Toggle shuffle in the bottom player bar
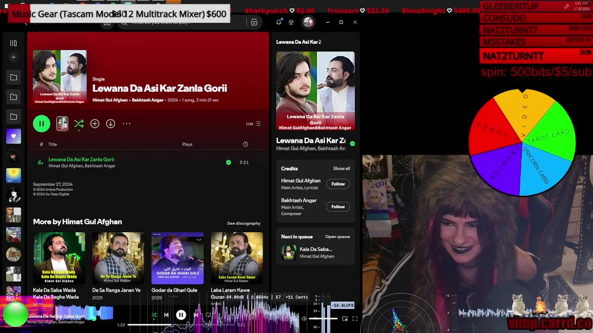Screen dimensions: 593x333 click(x=154, y=315)
